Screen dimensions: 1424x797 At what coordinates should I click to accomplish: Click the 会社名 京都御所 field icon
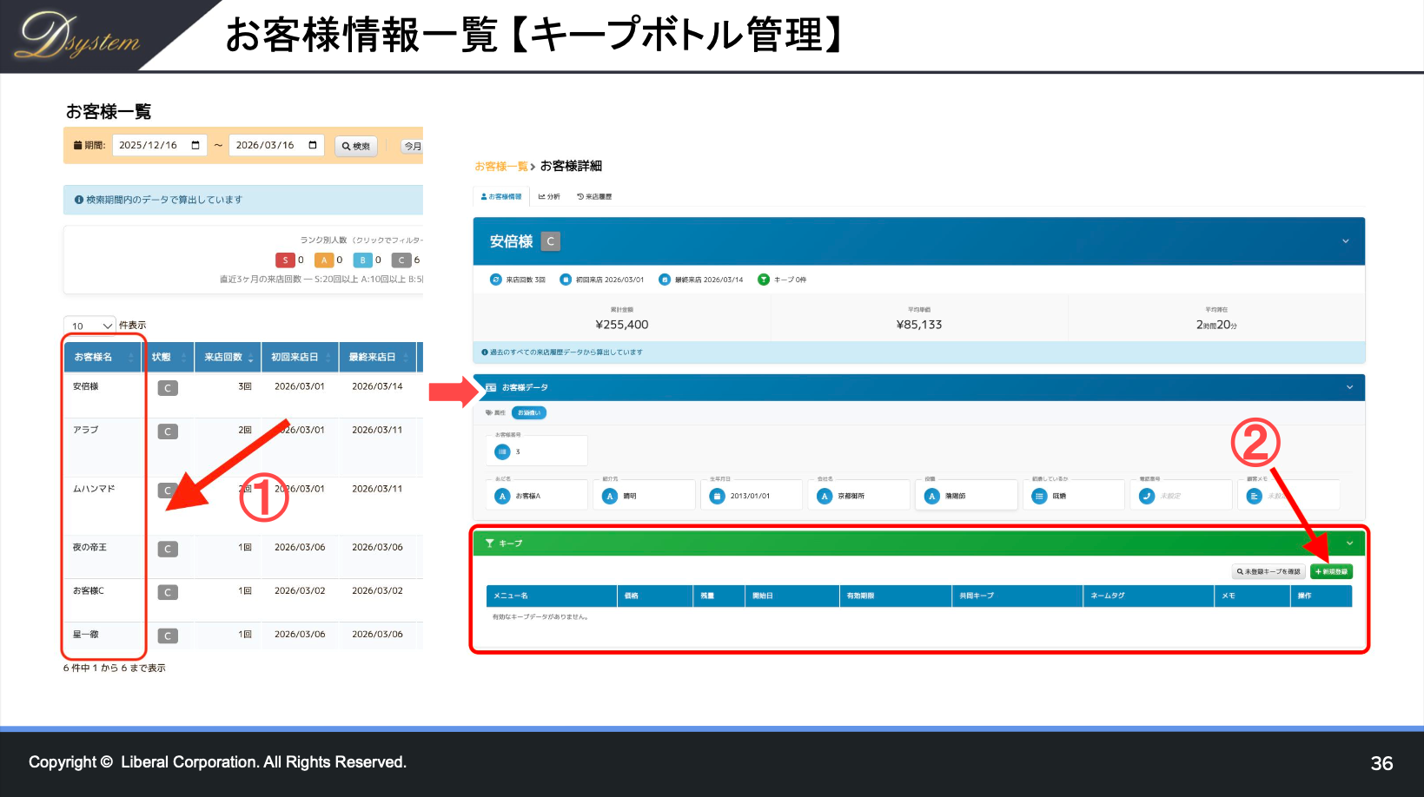[825, 496]
